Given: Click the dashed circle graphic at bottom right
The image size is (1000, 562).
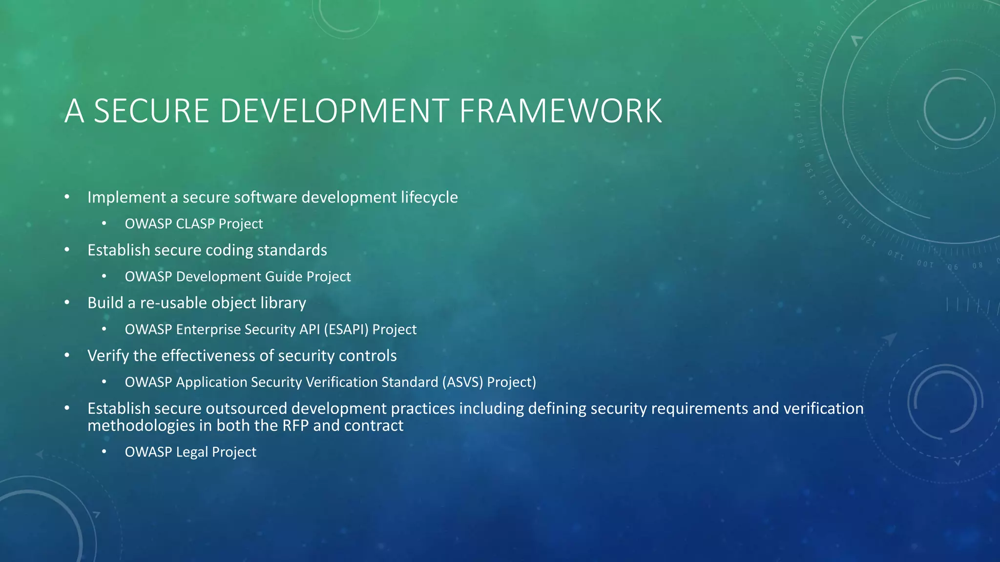Looking at the screenshot, I should (945, 402).
